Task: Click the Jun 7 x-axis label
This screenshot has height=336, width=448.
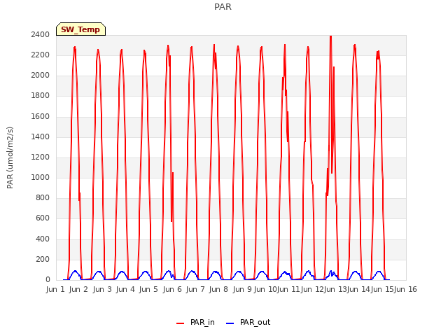Action: pyautogui.click(x=195, y=290)
